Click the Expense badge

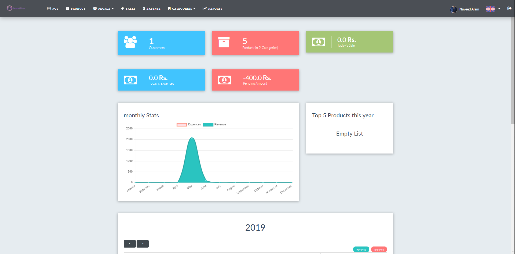point(379,249)
